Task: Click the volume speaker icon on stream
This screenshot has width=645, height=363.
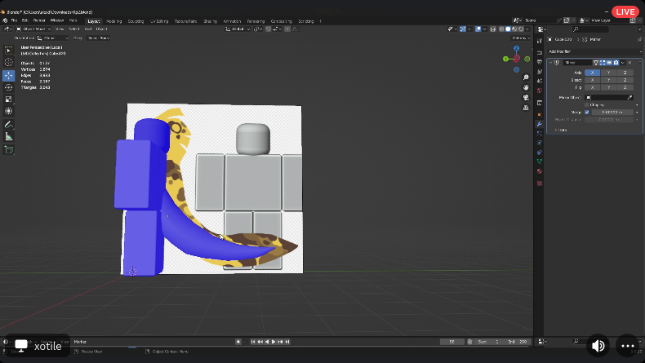Action: (x=598, y=346)
